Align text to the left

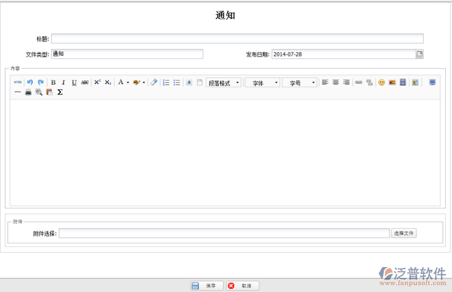coord(325,82)
